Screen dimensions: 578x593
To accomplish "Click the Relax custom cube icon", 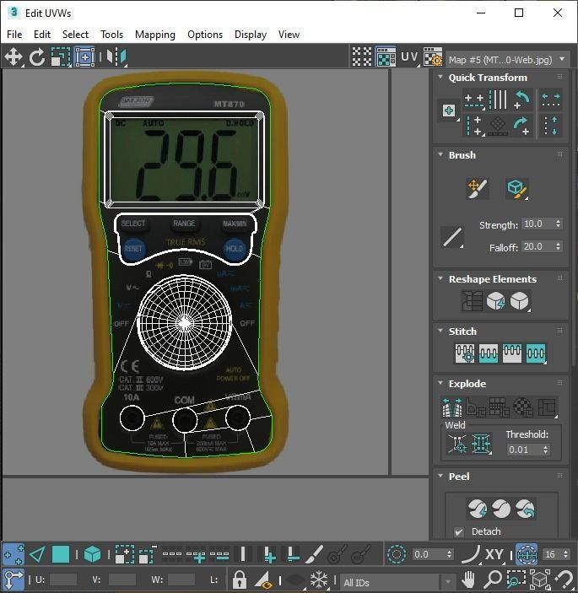I will (520, 301).
